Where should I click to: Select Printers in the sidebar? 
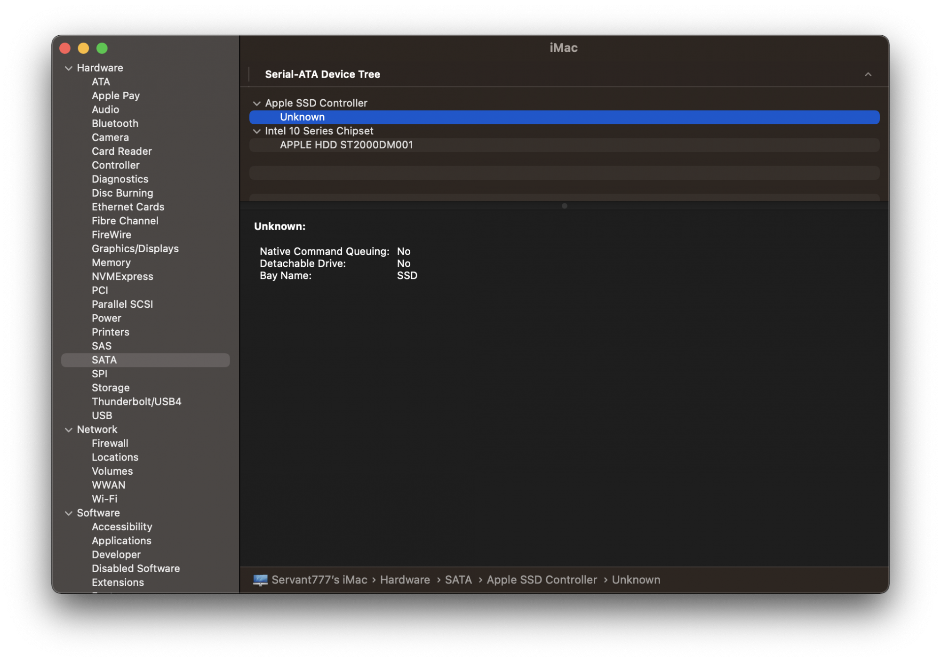[x=110, y=332]
